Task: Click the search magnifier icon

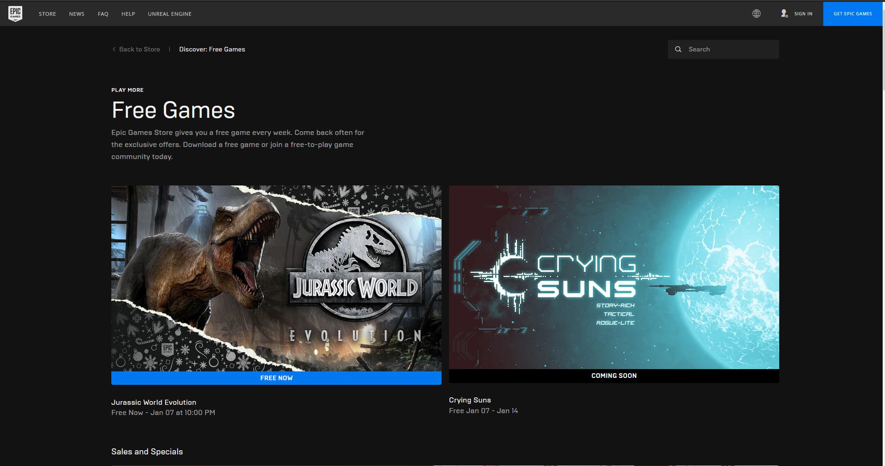Action: [678, 49]
